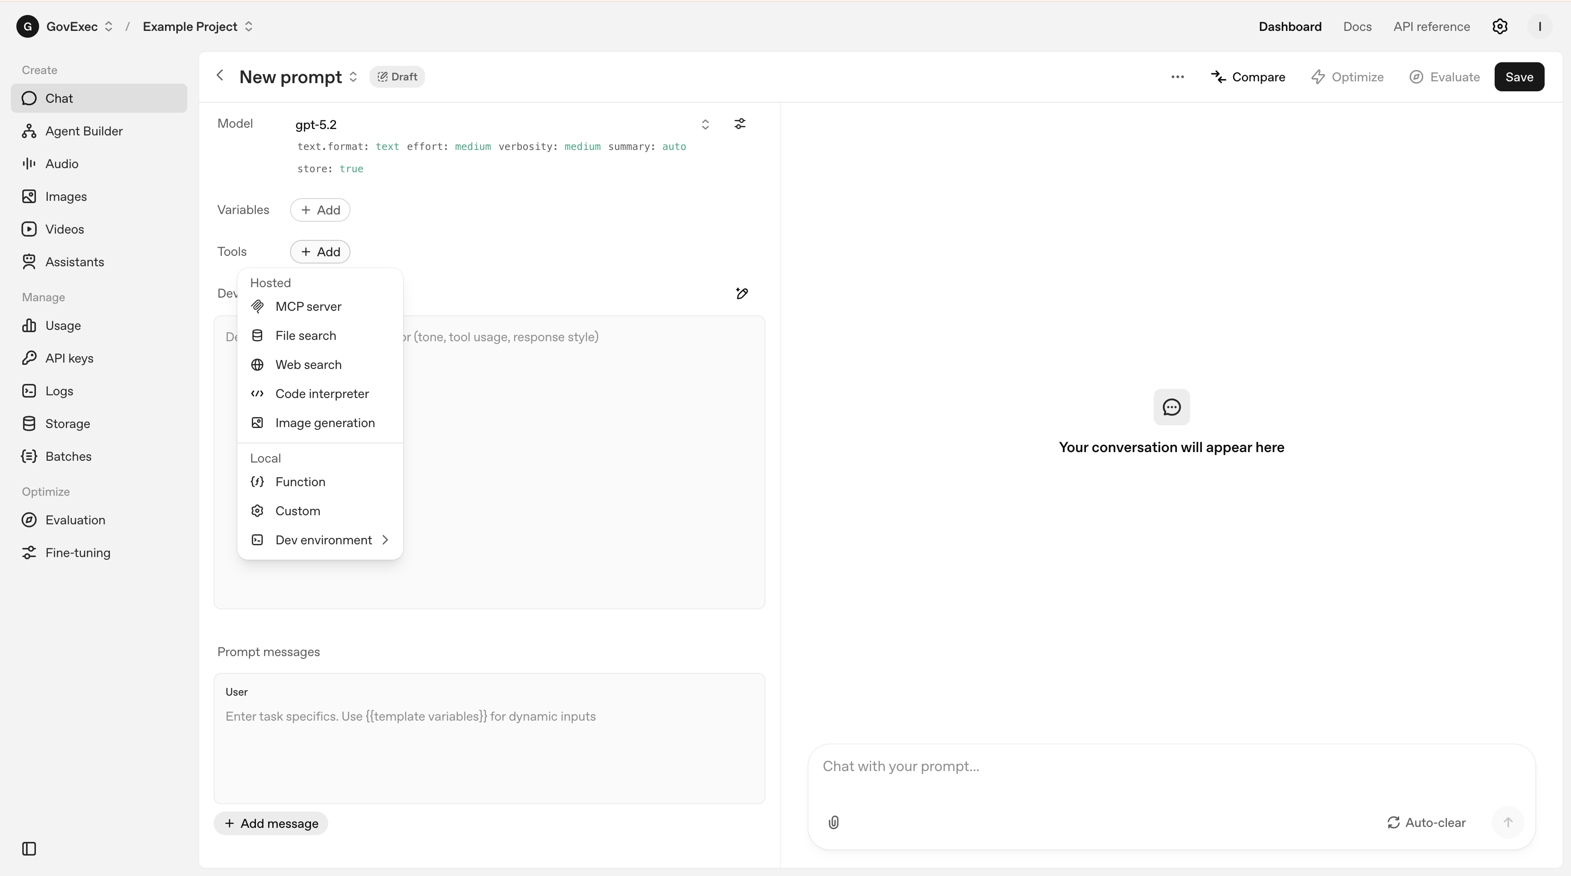Open settings gear in top bar

pyautogui.click(x=1500, y=26)
